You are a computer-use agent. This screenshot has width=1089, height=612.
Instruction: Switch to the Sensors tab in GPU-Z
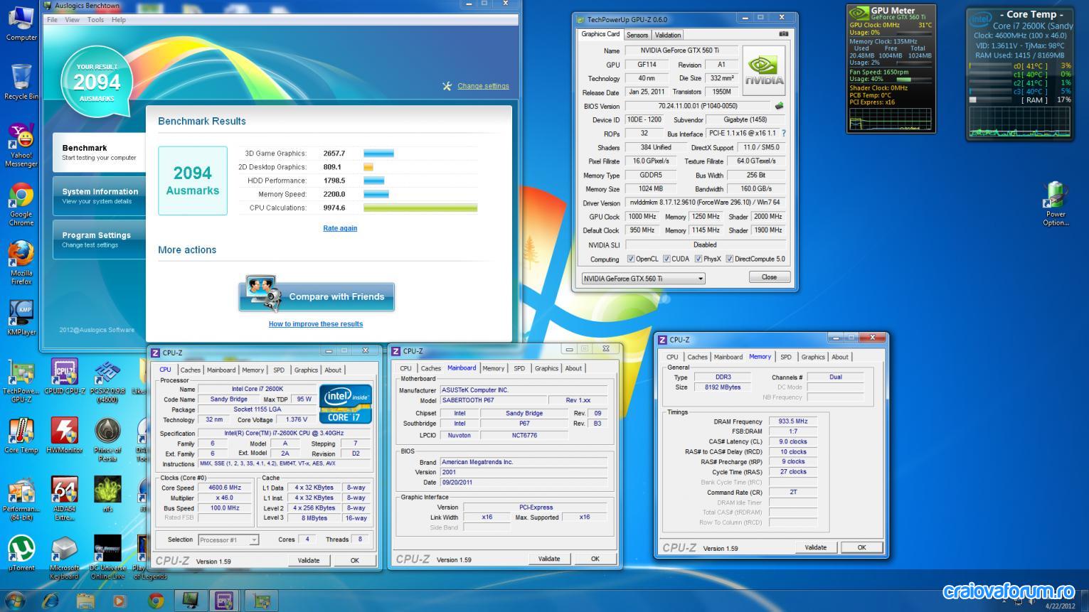coord(637,35)
